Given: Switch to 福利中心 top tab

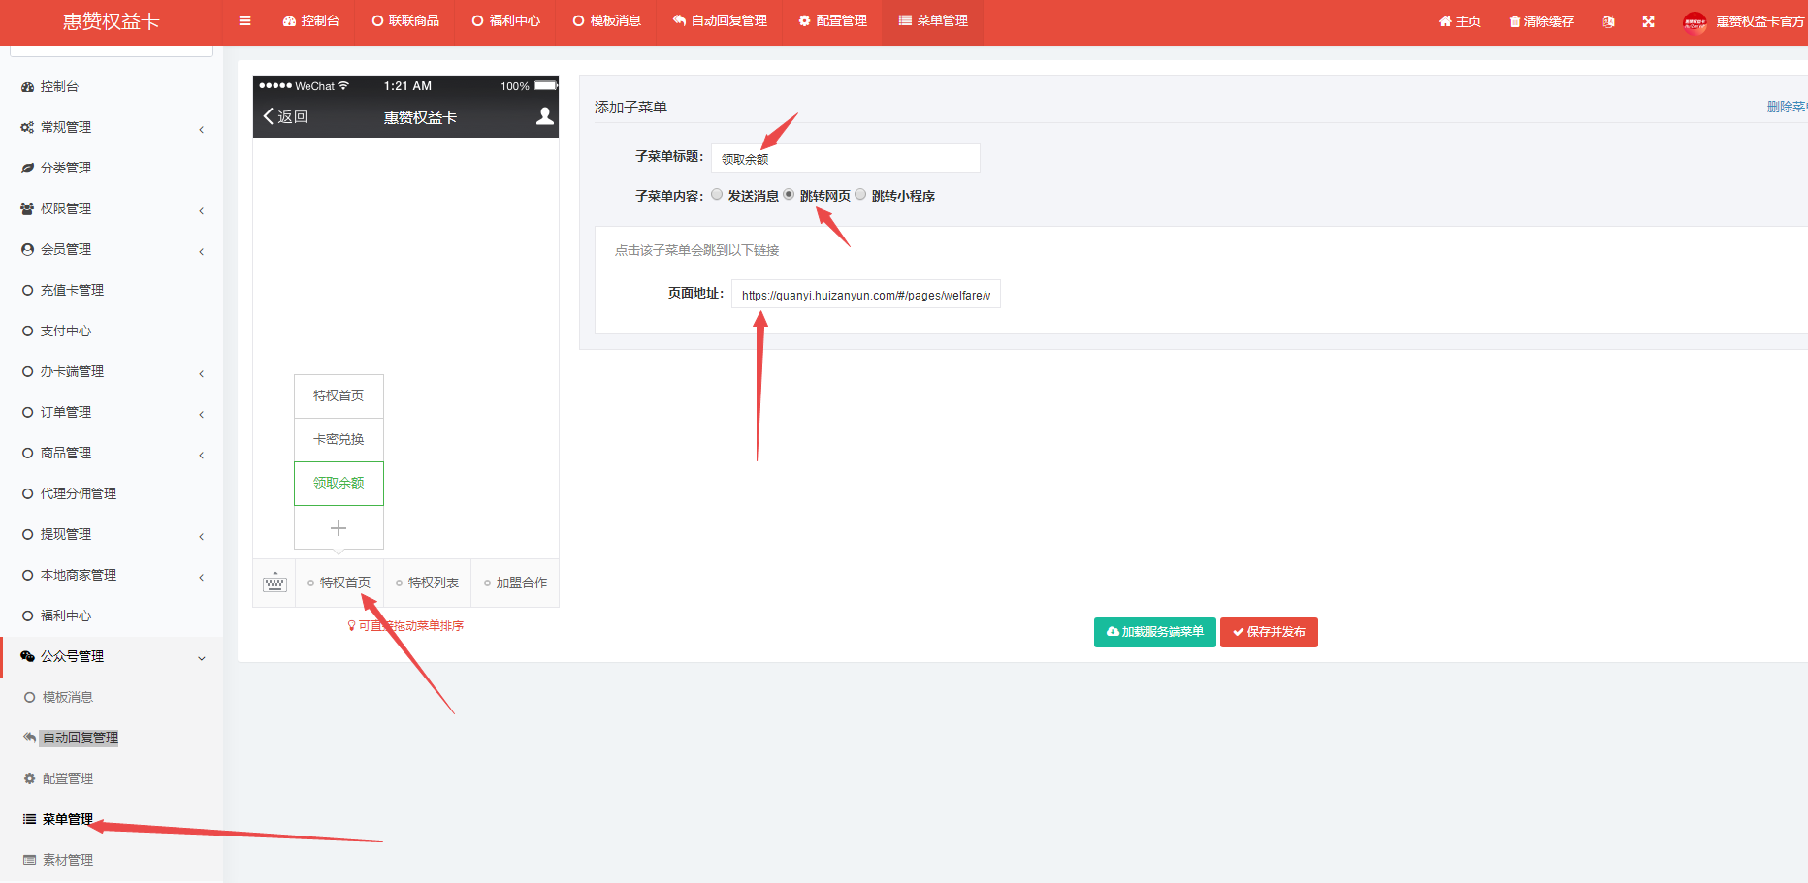Looking at the screenshot, I should [x=505, y=20].
